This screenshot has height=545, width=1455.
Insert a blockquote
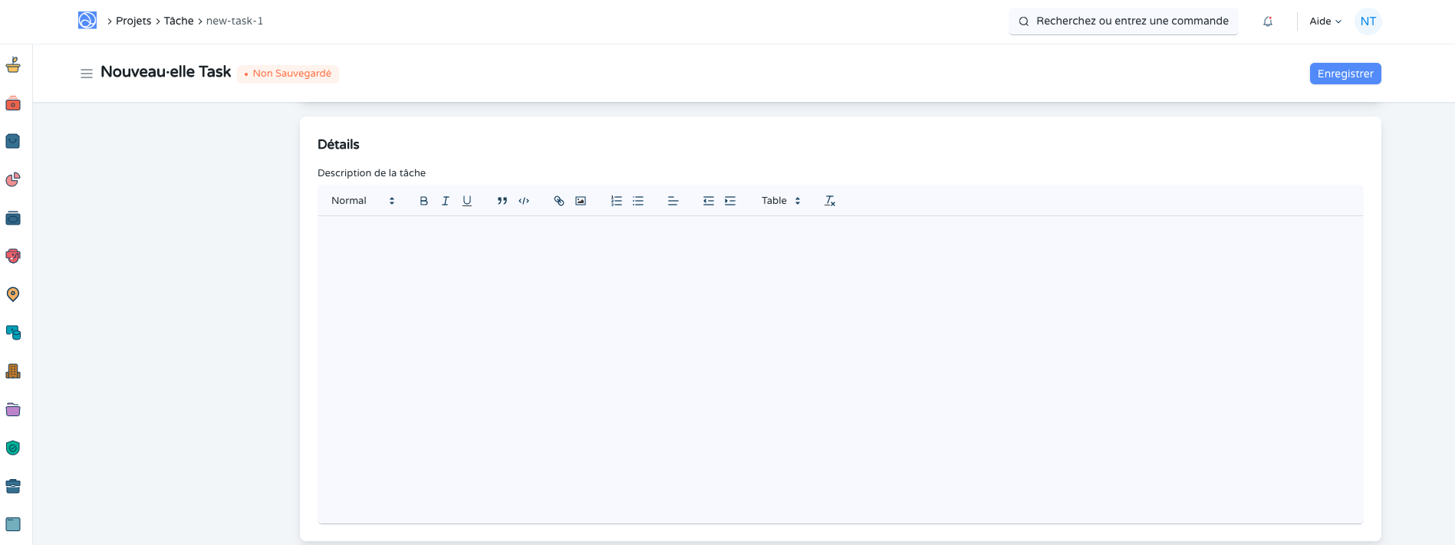pyautogui.click(x=502, y=201)
